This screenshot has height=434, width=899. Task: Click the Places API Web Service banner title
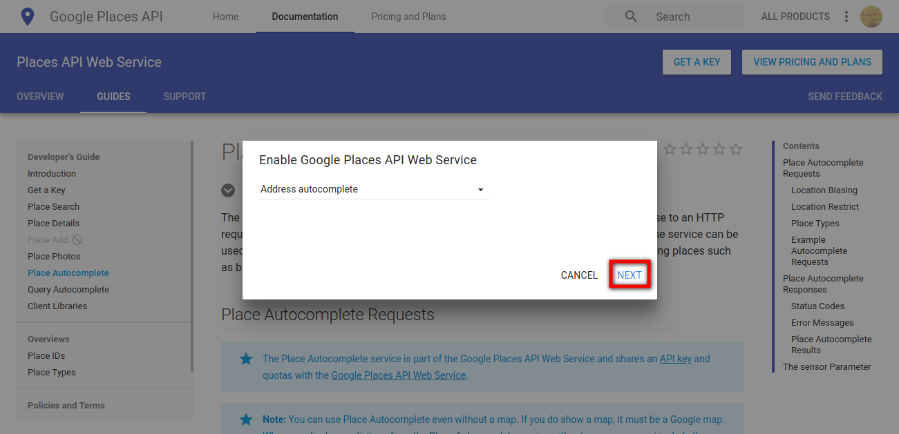click(x=89, y=62)
